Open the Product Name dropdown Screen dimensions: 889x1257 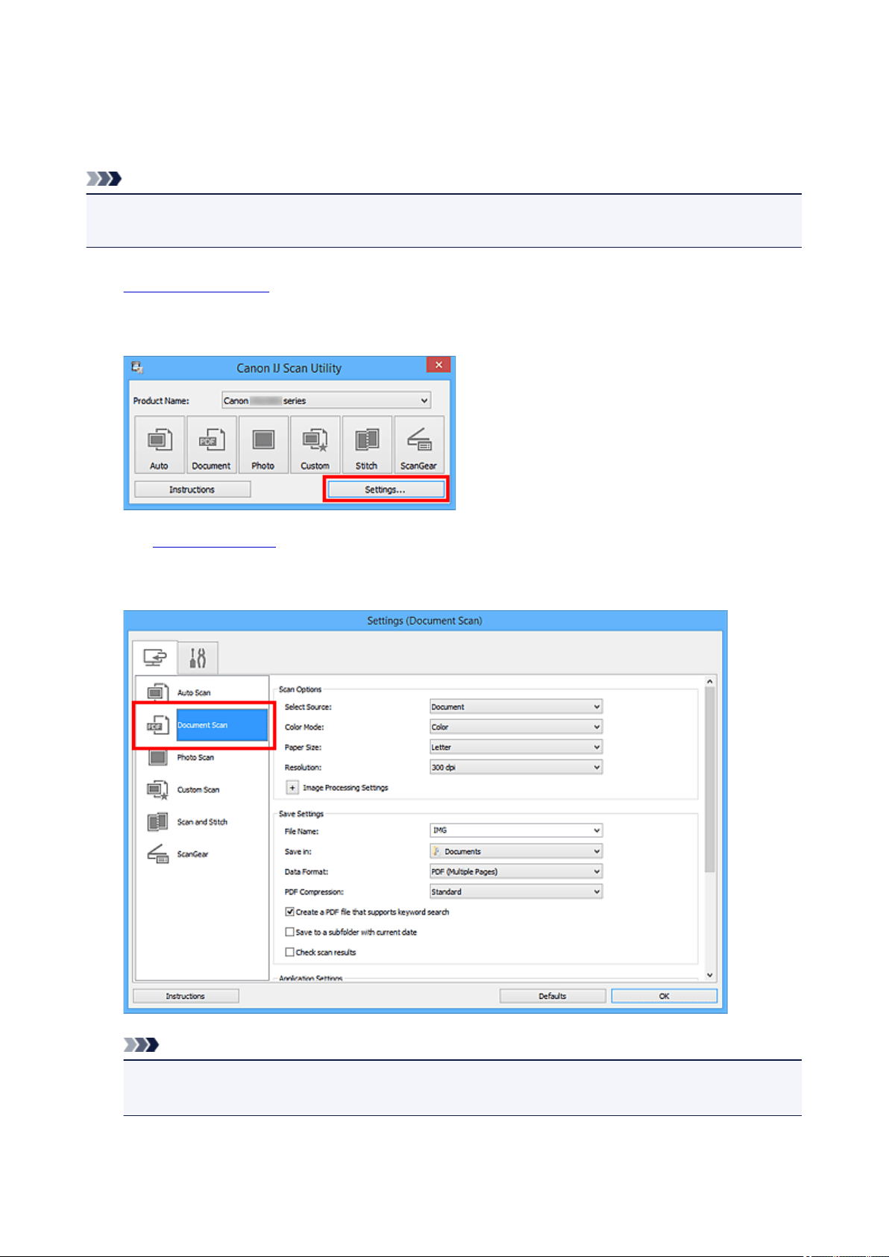pyautogui.click(x=327, y=401)
